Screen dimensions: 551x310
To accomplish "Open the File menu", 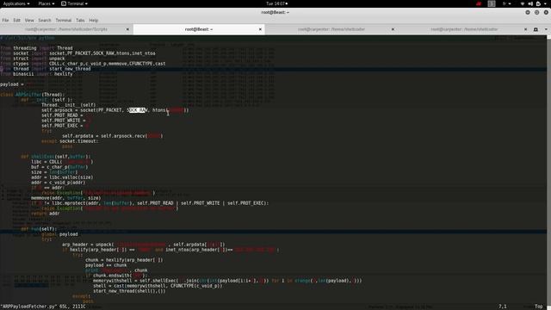I will pyautogui.click(x=5, y=21).
